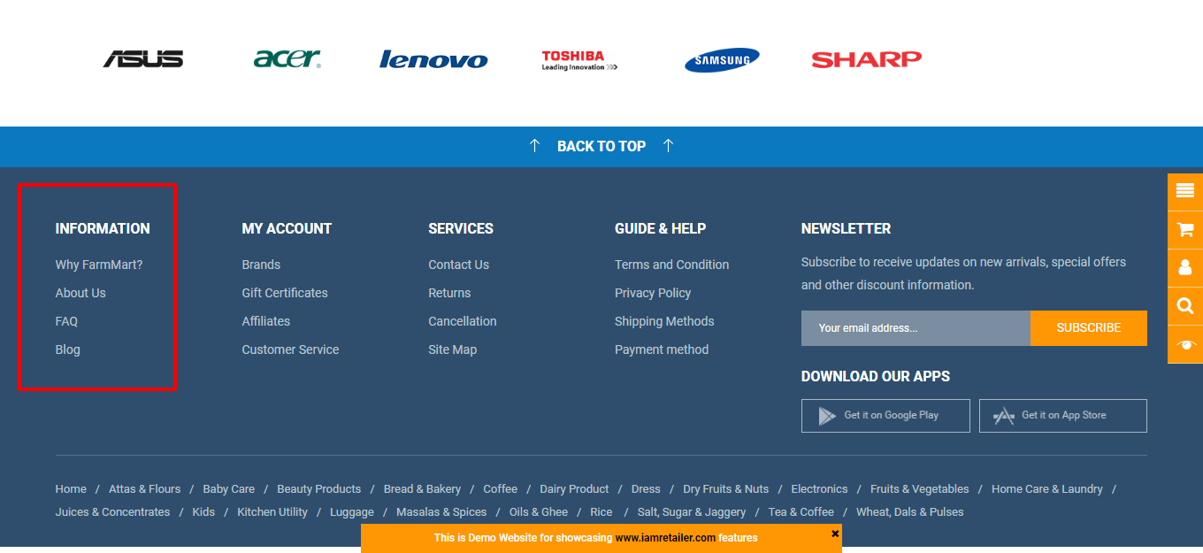Open the Shipping Methods link

(x=664, y=321)
